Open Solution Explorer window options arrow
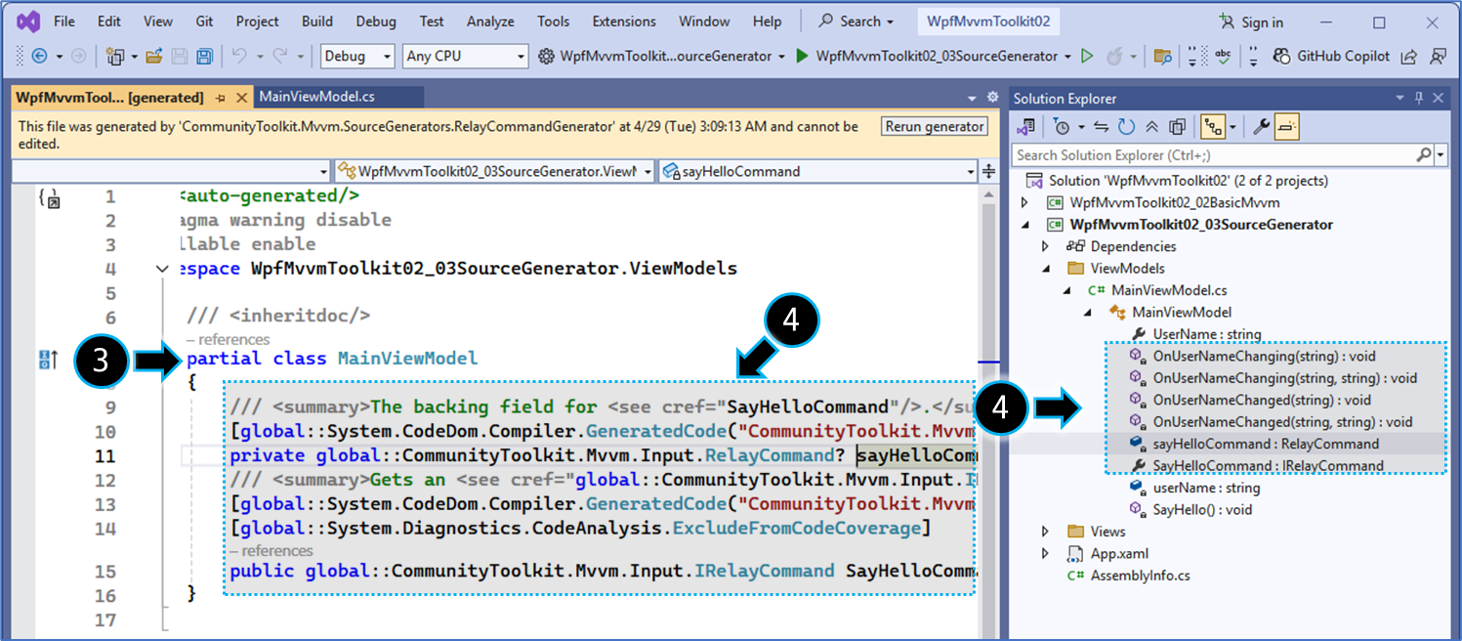The height and width of the screenshot is (641, 1462). click(x=1399, y=98)
